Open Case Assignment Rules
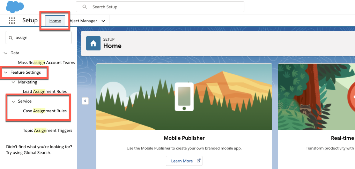 45,111
